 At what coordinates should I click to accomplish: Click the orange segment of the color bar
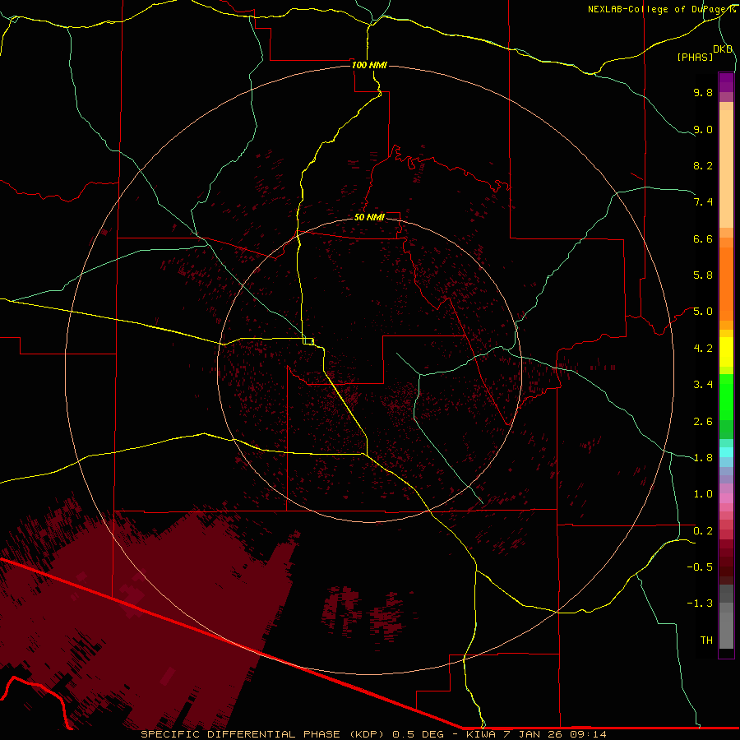point(726,284)
